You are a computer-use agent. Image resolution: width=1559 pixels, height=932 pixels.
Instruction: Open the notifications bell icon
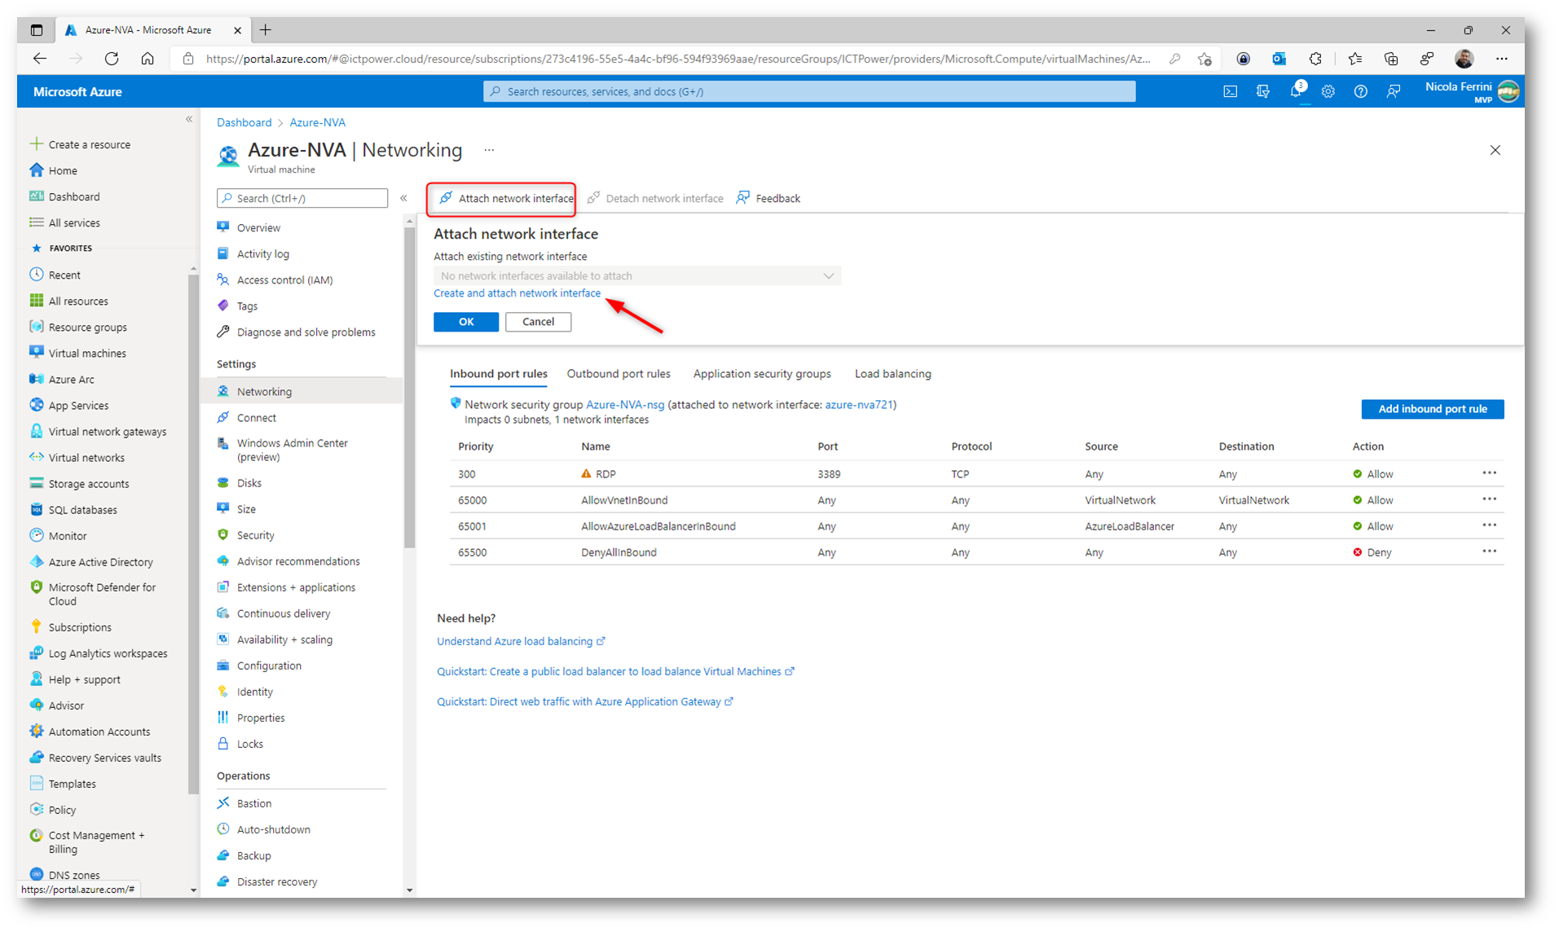pos(1296,92)
